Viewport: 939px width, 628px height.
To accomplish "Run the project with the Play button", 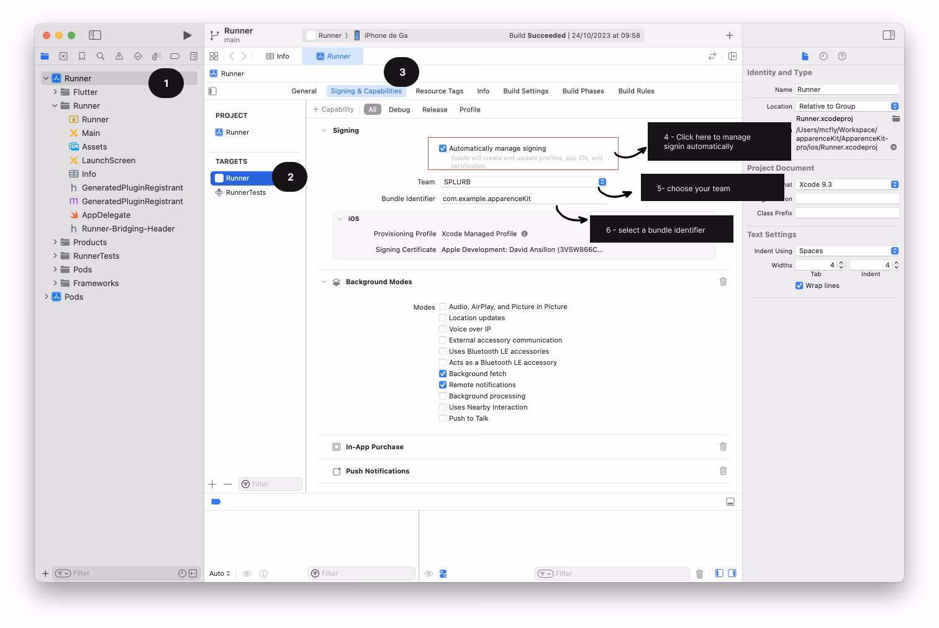I will point(187,35).
